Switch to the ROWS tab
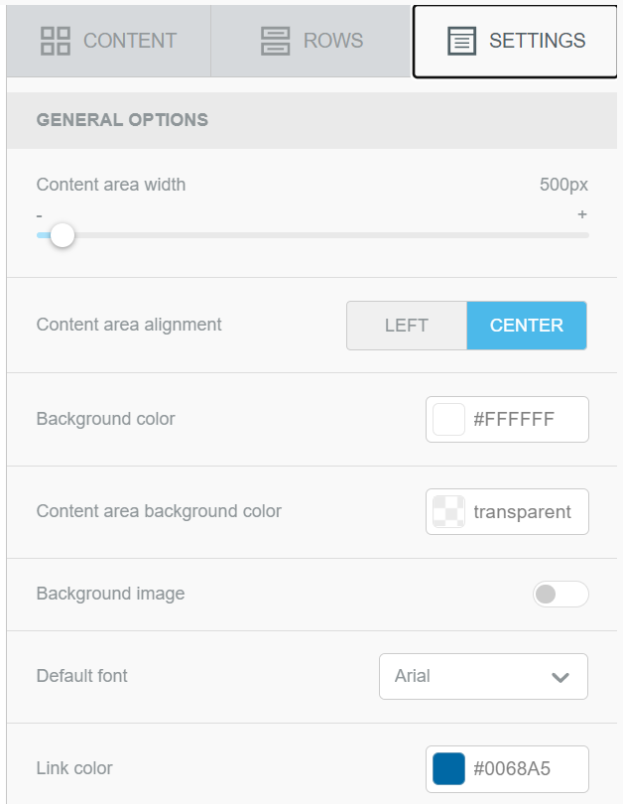 point(311,41)
